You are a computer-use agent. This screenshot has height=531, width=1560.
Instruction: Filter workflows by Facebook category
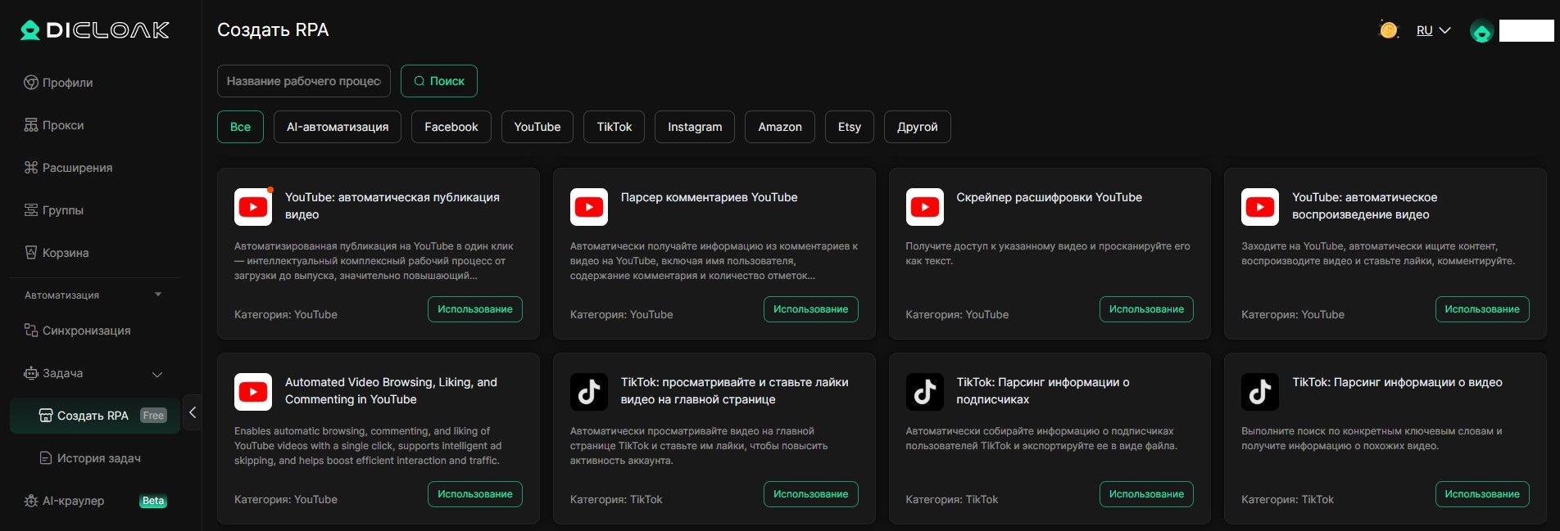coord(451,127)
